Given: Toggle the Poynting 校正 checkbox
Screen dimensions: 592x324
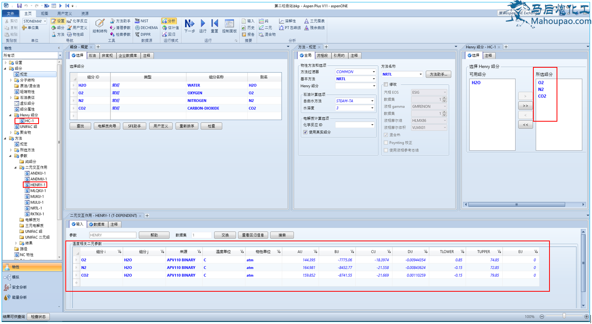Looking at the screenshot, I should 386,143.
